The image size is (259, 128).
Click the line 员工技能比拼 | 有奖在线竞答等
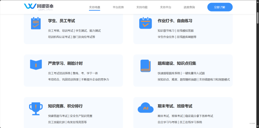pos(67,122)
